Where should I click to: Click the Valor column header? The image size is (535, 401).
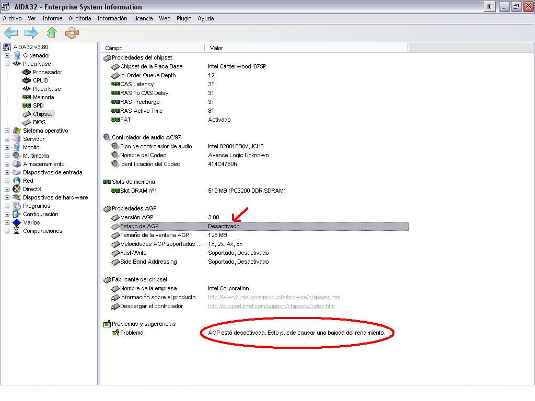[306, 48]
